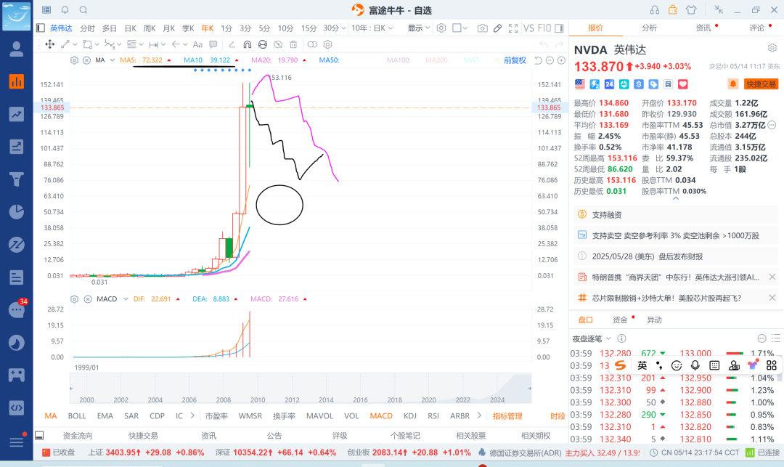Click the left handle of timeline range
Viewport: 784px width, 467px height.
point(71,388)
